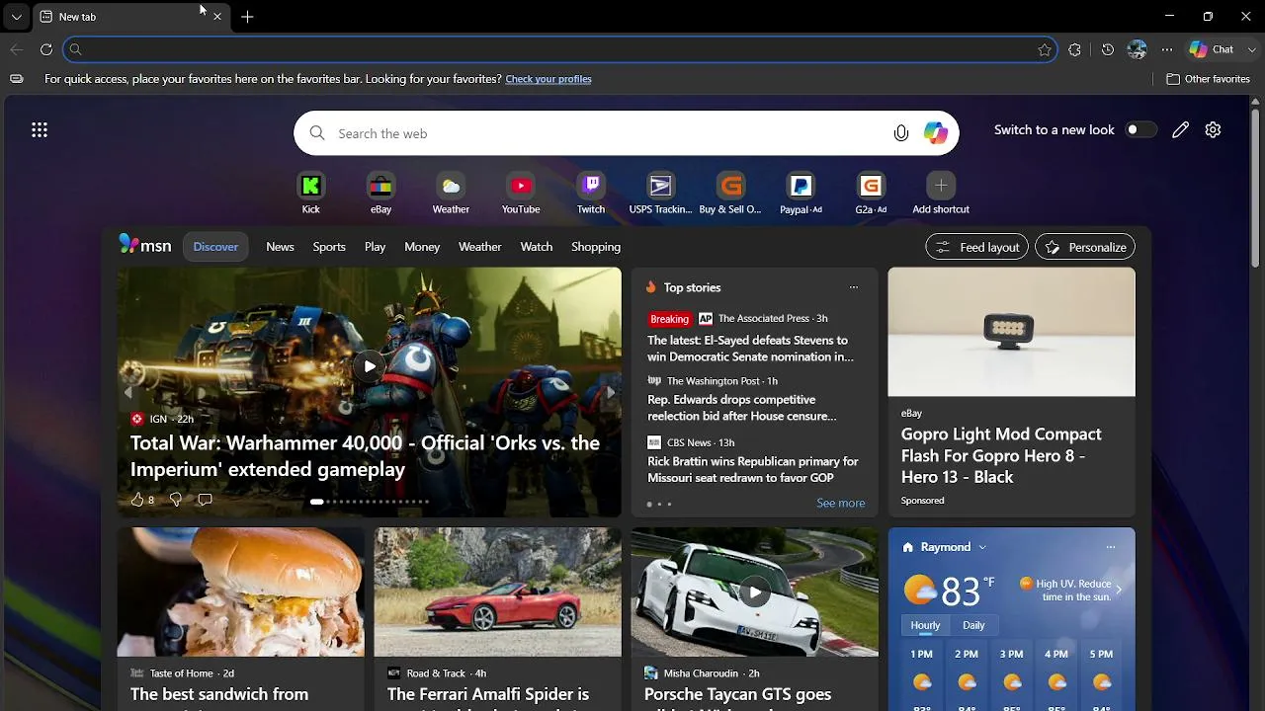This screenshot has height=711, width=1265.
Task: Switch to the Shopping tab
Action: pos(596,247)
